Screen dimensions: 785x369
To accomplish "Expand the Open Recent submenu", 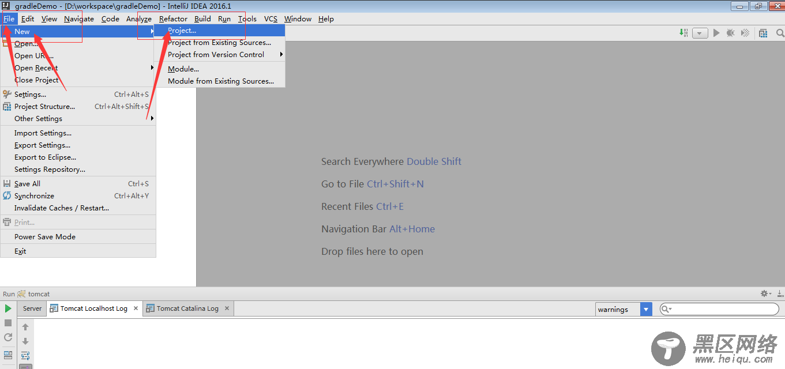I will click(152, 67).
